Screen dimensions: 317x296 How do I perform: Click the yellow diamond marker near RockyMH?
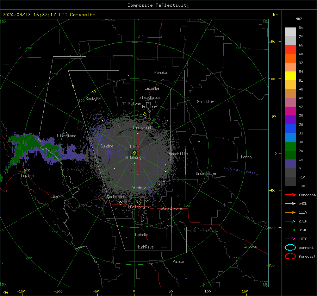pos(94,92)
